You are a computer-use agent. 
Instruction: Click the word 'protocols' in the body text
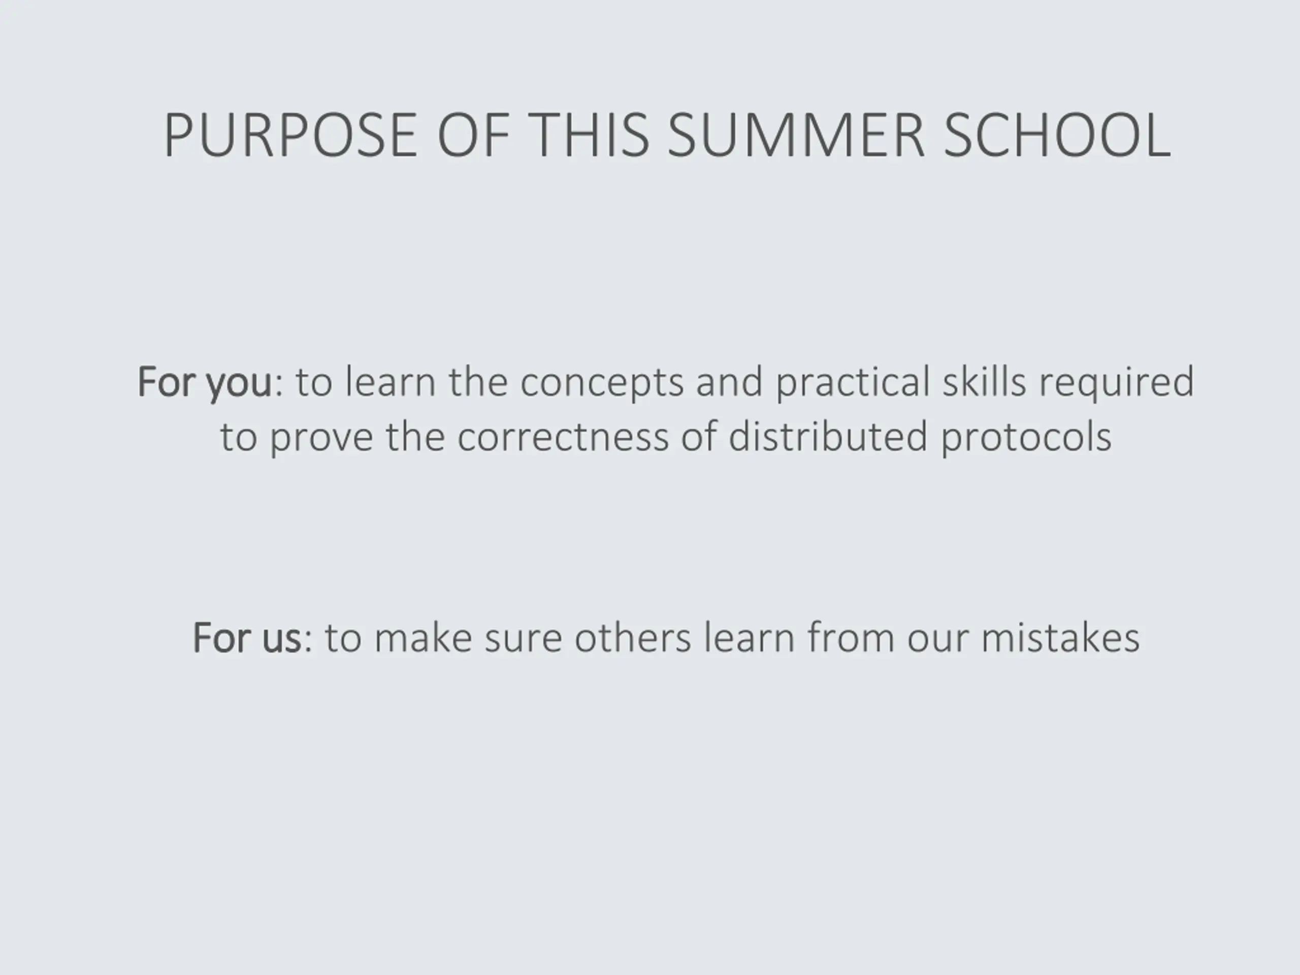coord(1026,438)
